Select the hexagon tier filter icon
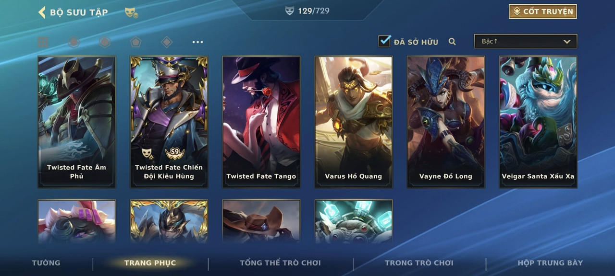This screenshot has width=615, height=276. click(x=105, y=42)
